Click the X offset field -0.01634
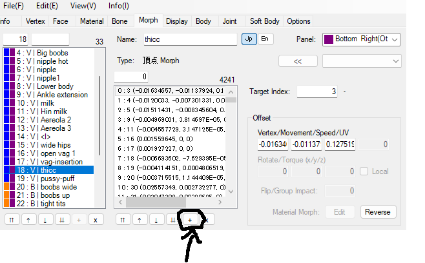The height and width of the screenshot is (263, 425). (273, 144)
